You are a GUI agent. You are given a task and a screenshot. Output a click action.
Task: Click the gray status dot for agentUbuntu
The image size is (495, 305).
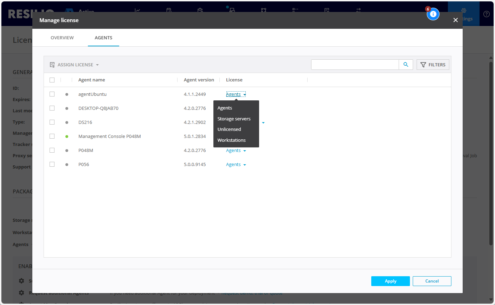tap(67, 94)
